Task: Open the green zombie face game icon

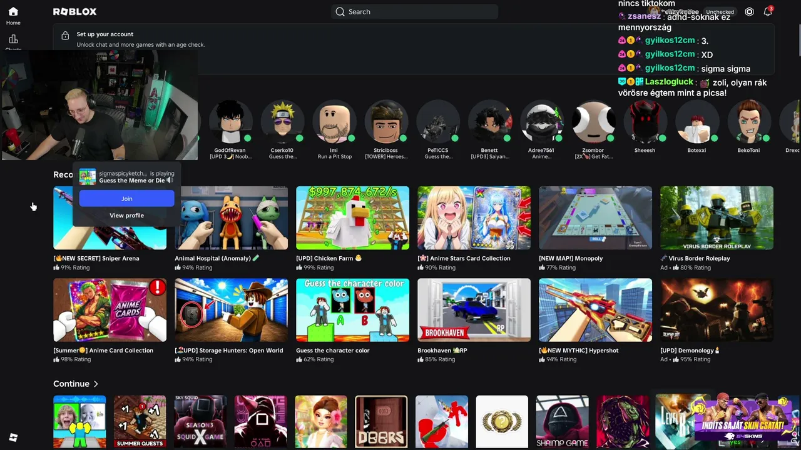Action: pyautogui.click(x=623, y=422)
